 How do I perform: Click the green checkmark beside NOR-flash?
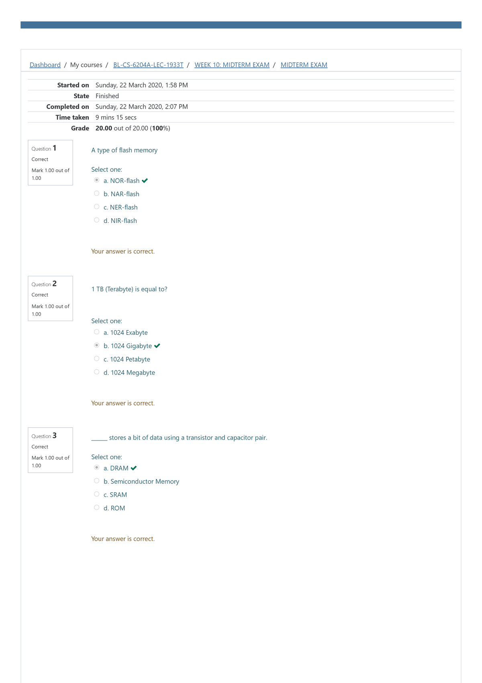click(x=145, y=180)
